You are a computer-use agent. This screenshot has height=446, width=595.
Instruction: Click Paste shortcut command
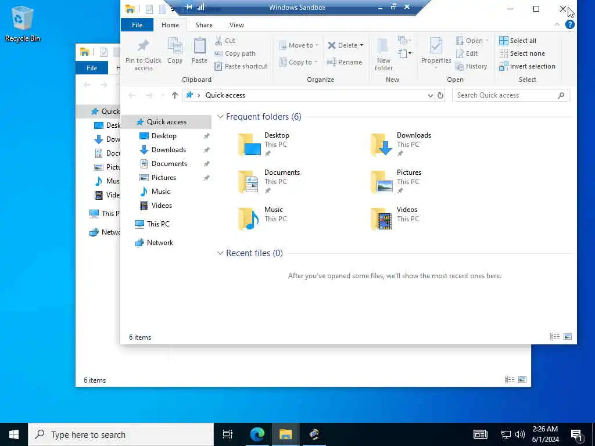pyautogui.click(x=241, y=66)
